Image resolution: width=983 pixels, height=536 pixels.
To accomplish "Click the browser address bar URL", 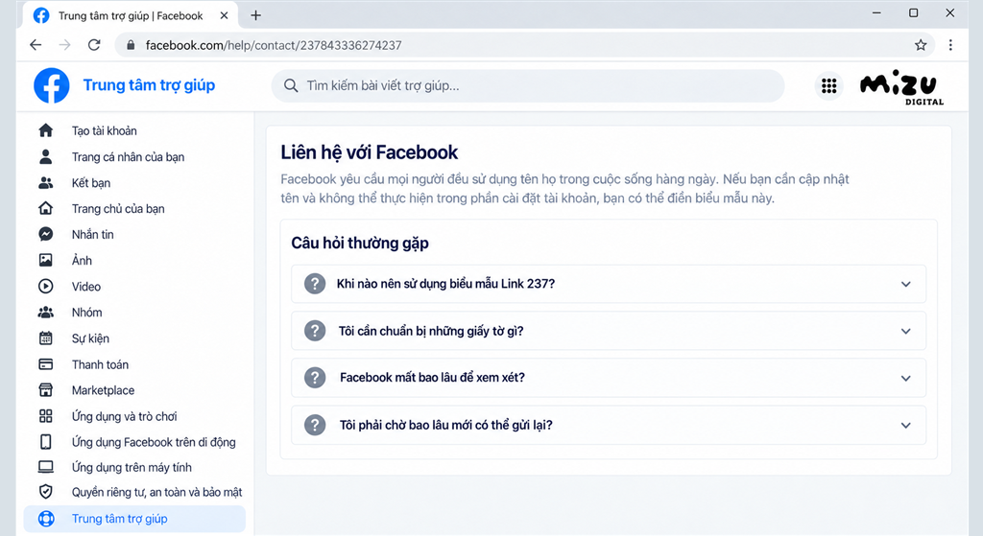I will tap(274, 45).
